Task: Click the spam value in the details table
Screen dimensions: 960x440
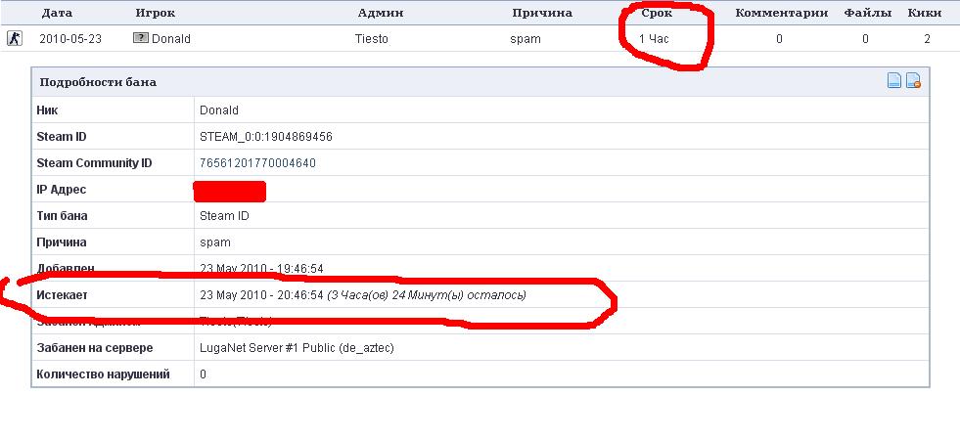Action: pyautogui.click(x=215, y=242)
